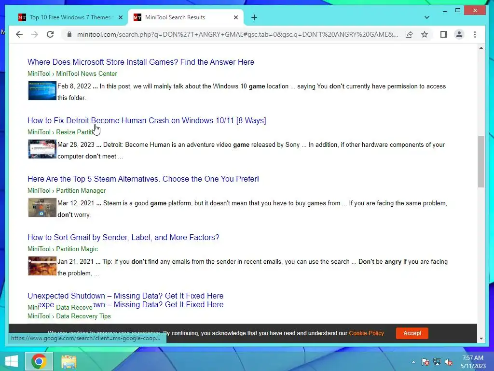Open Top 5 Steam Alternatives result
The height and width of the screenshot is (371, 494).
pyautogui.click(x=143, y=179)
